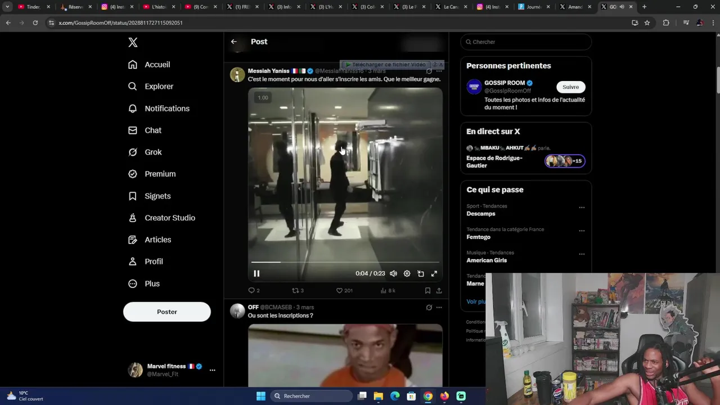
Task: Expand the Plus more menu
Action: click(144, 284)
